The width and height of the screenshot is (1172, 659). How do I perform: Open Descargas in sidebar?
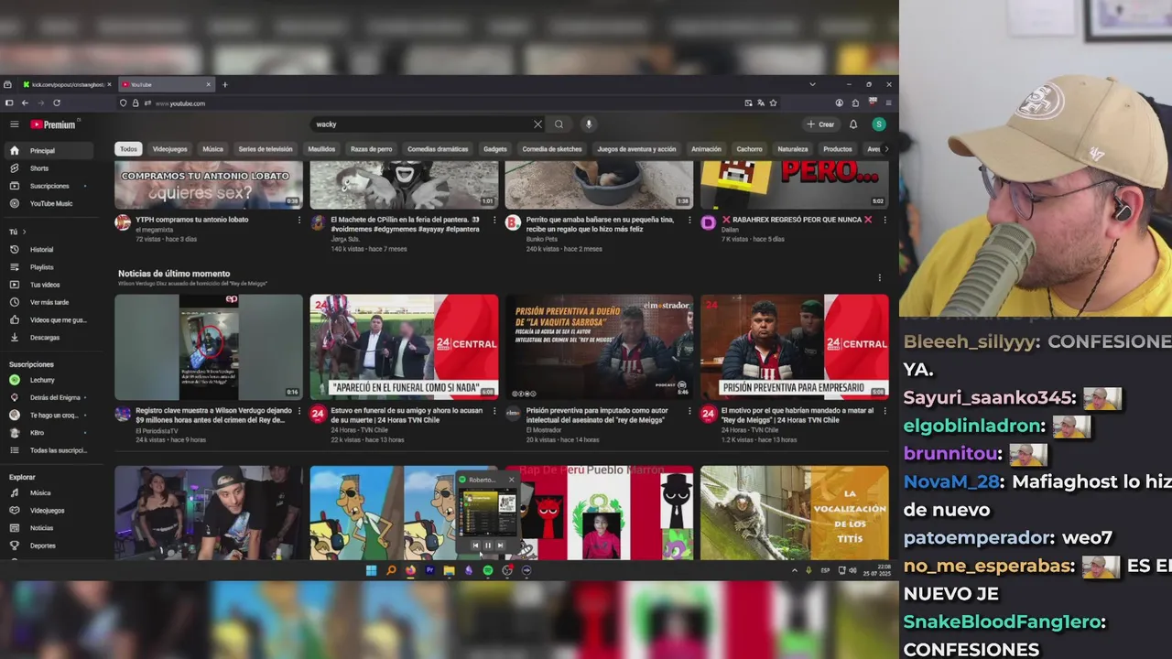[x=48, y=338]
